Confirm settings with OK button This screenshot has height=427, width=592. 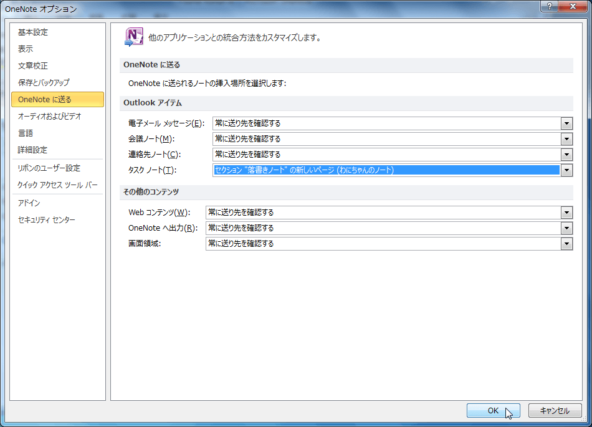pyautogui.click(x=493, y=410)
